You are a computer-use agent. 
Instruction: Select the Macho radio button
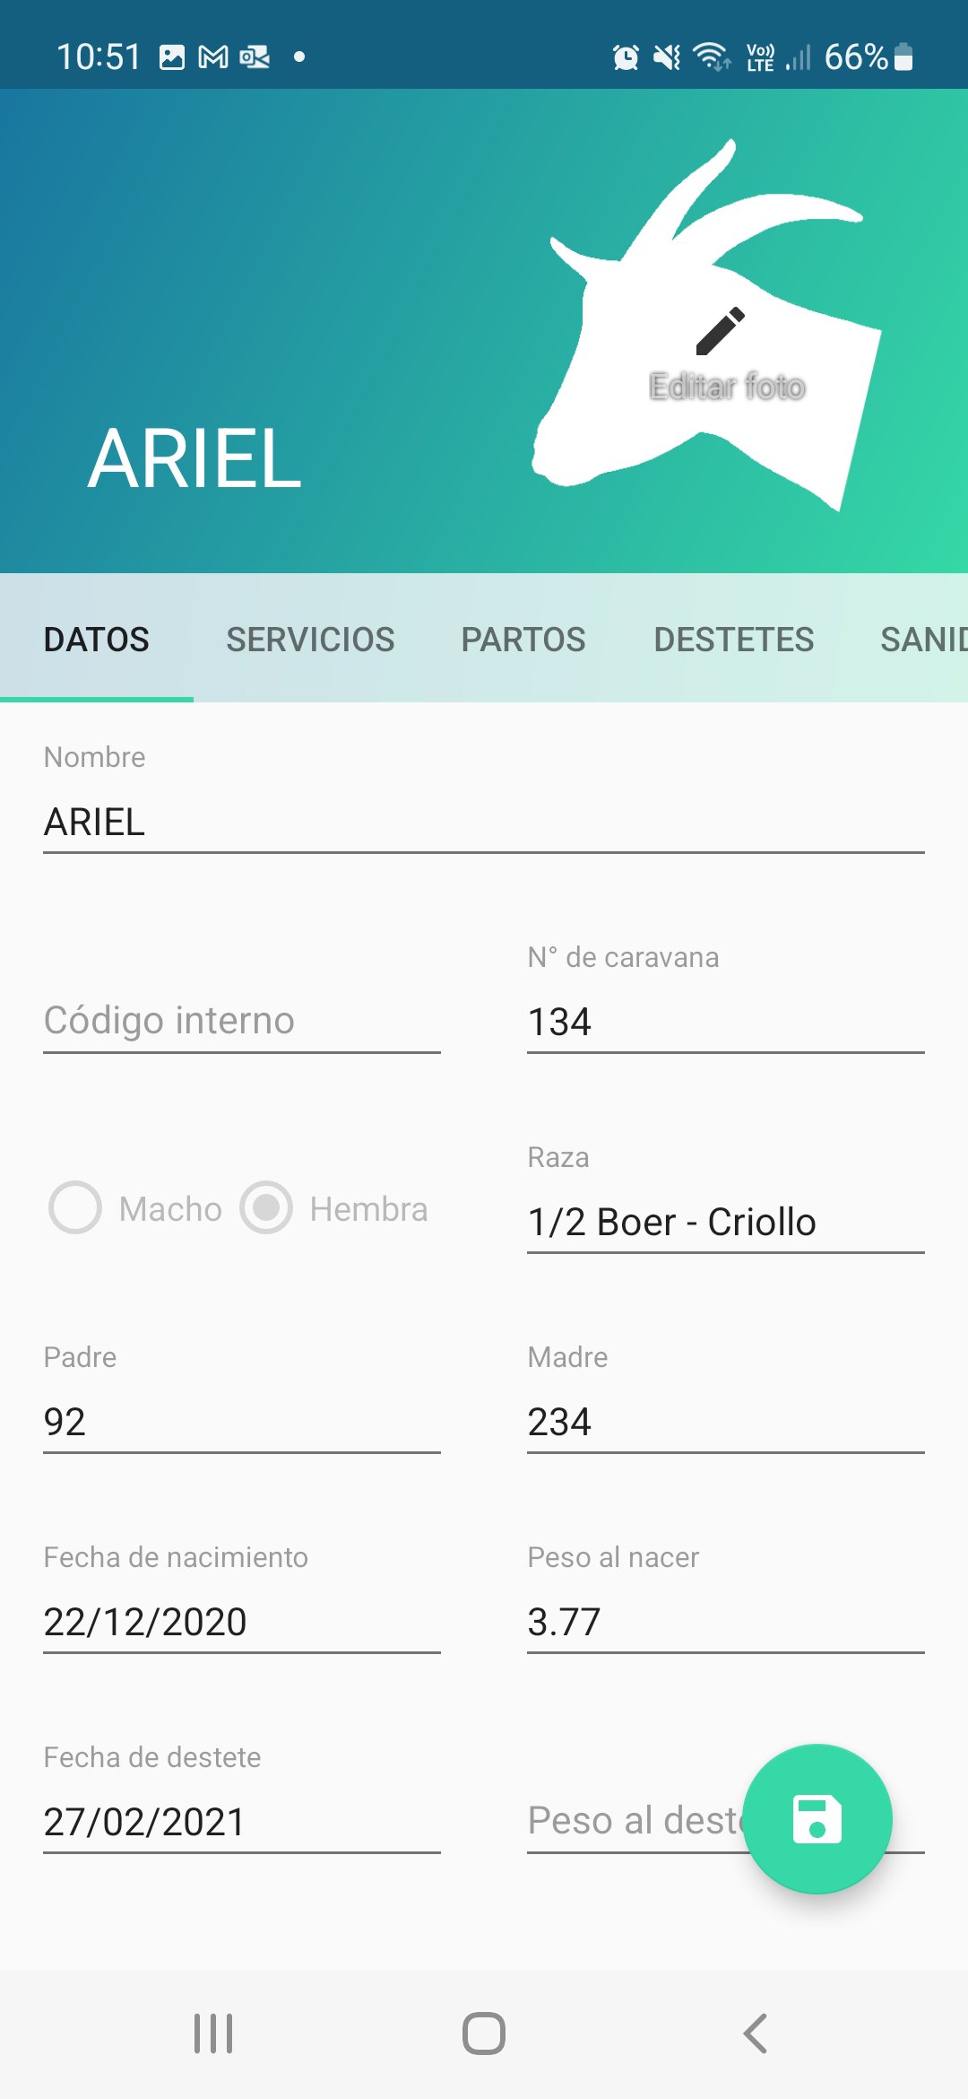tap(75, 1207)
